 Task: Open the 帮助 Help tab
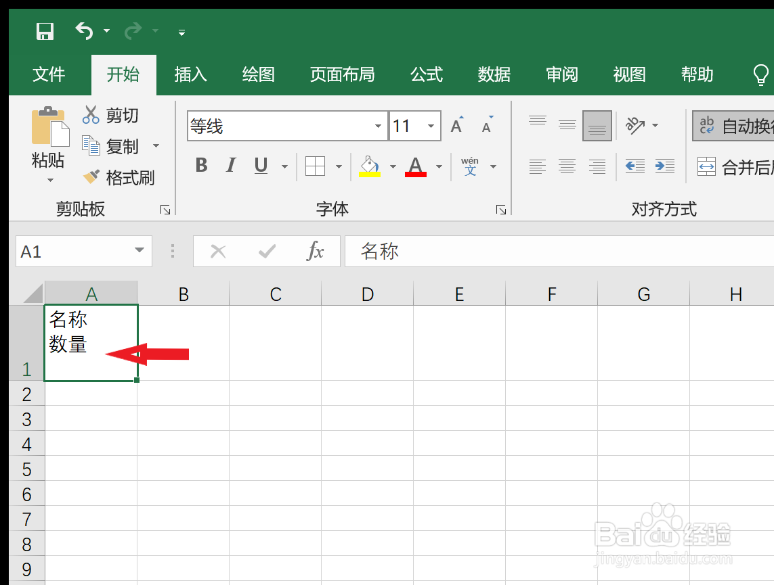697,74
